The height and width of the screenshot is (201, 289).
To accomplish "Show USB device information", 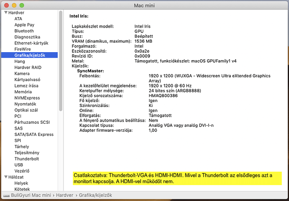I will pos(19,165).
